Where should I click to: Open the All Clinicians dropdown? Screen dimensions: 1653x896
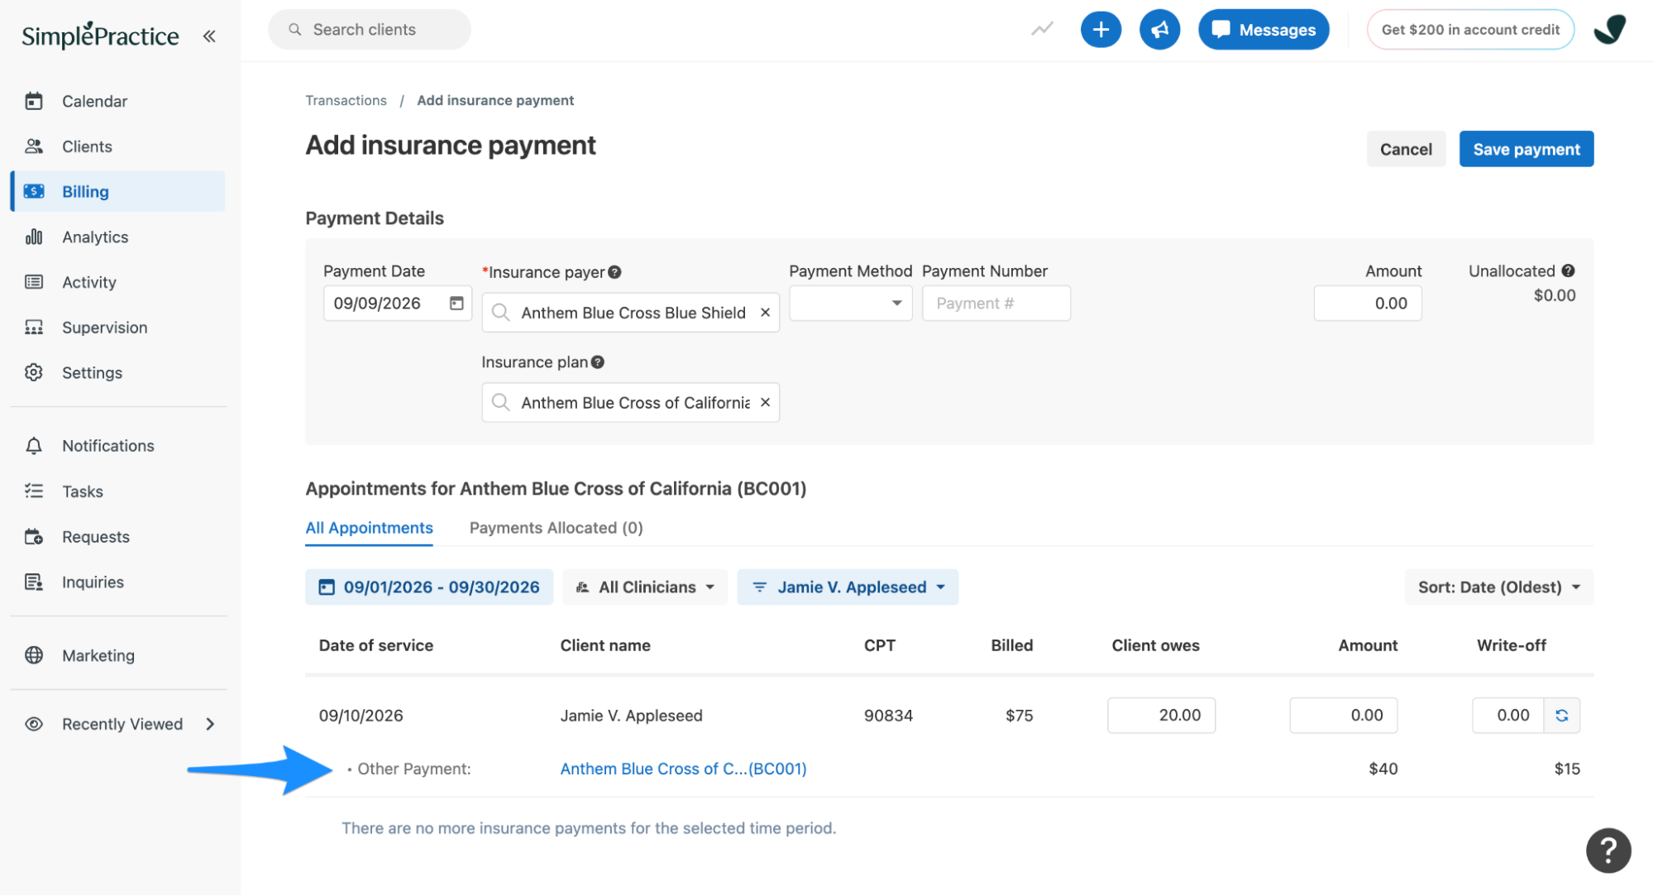[645, 587]
